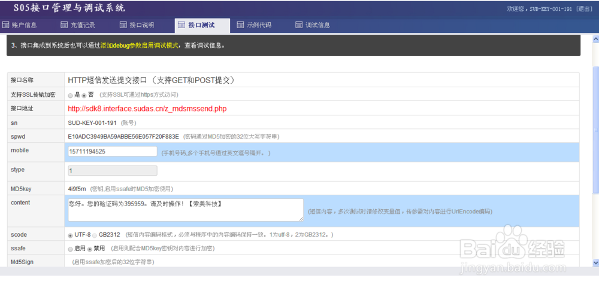Click the 接口地址 row label
Image resolution: width=599 pixels, height=288 pixels.
point(22,109)
